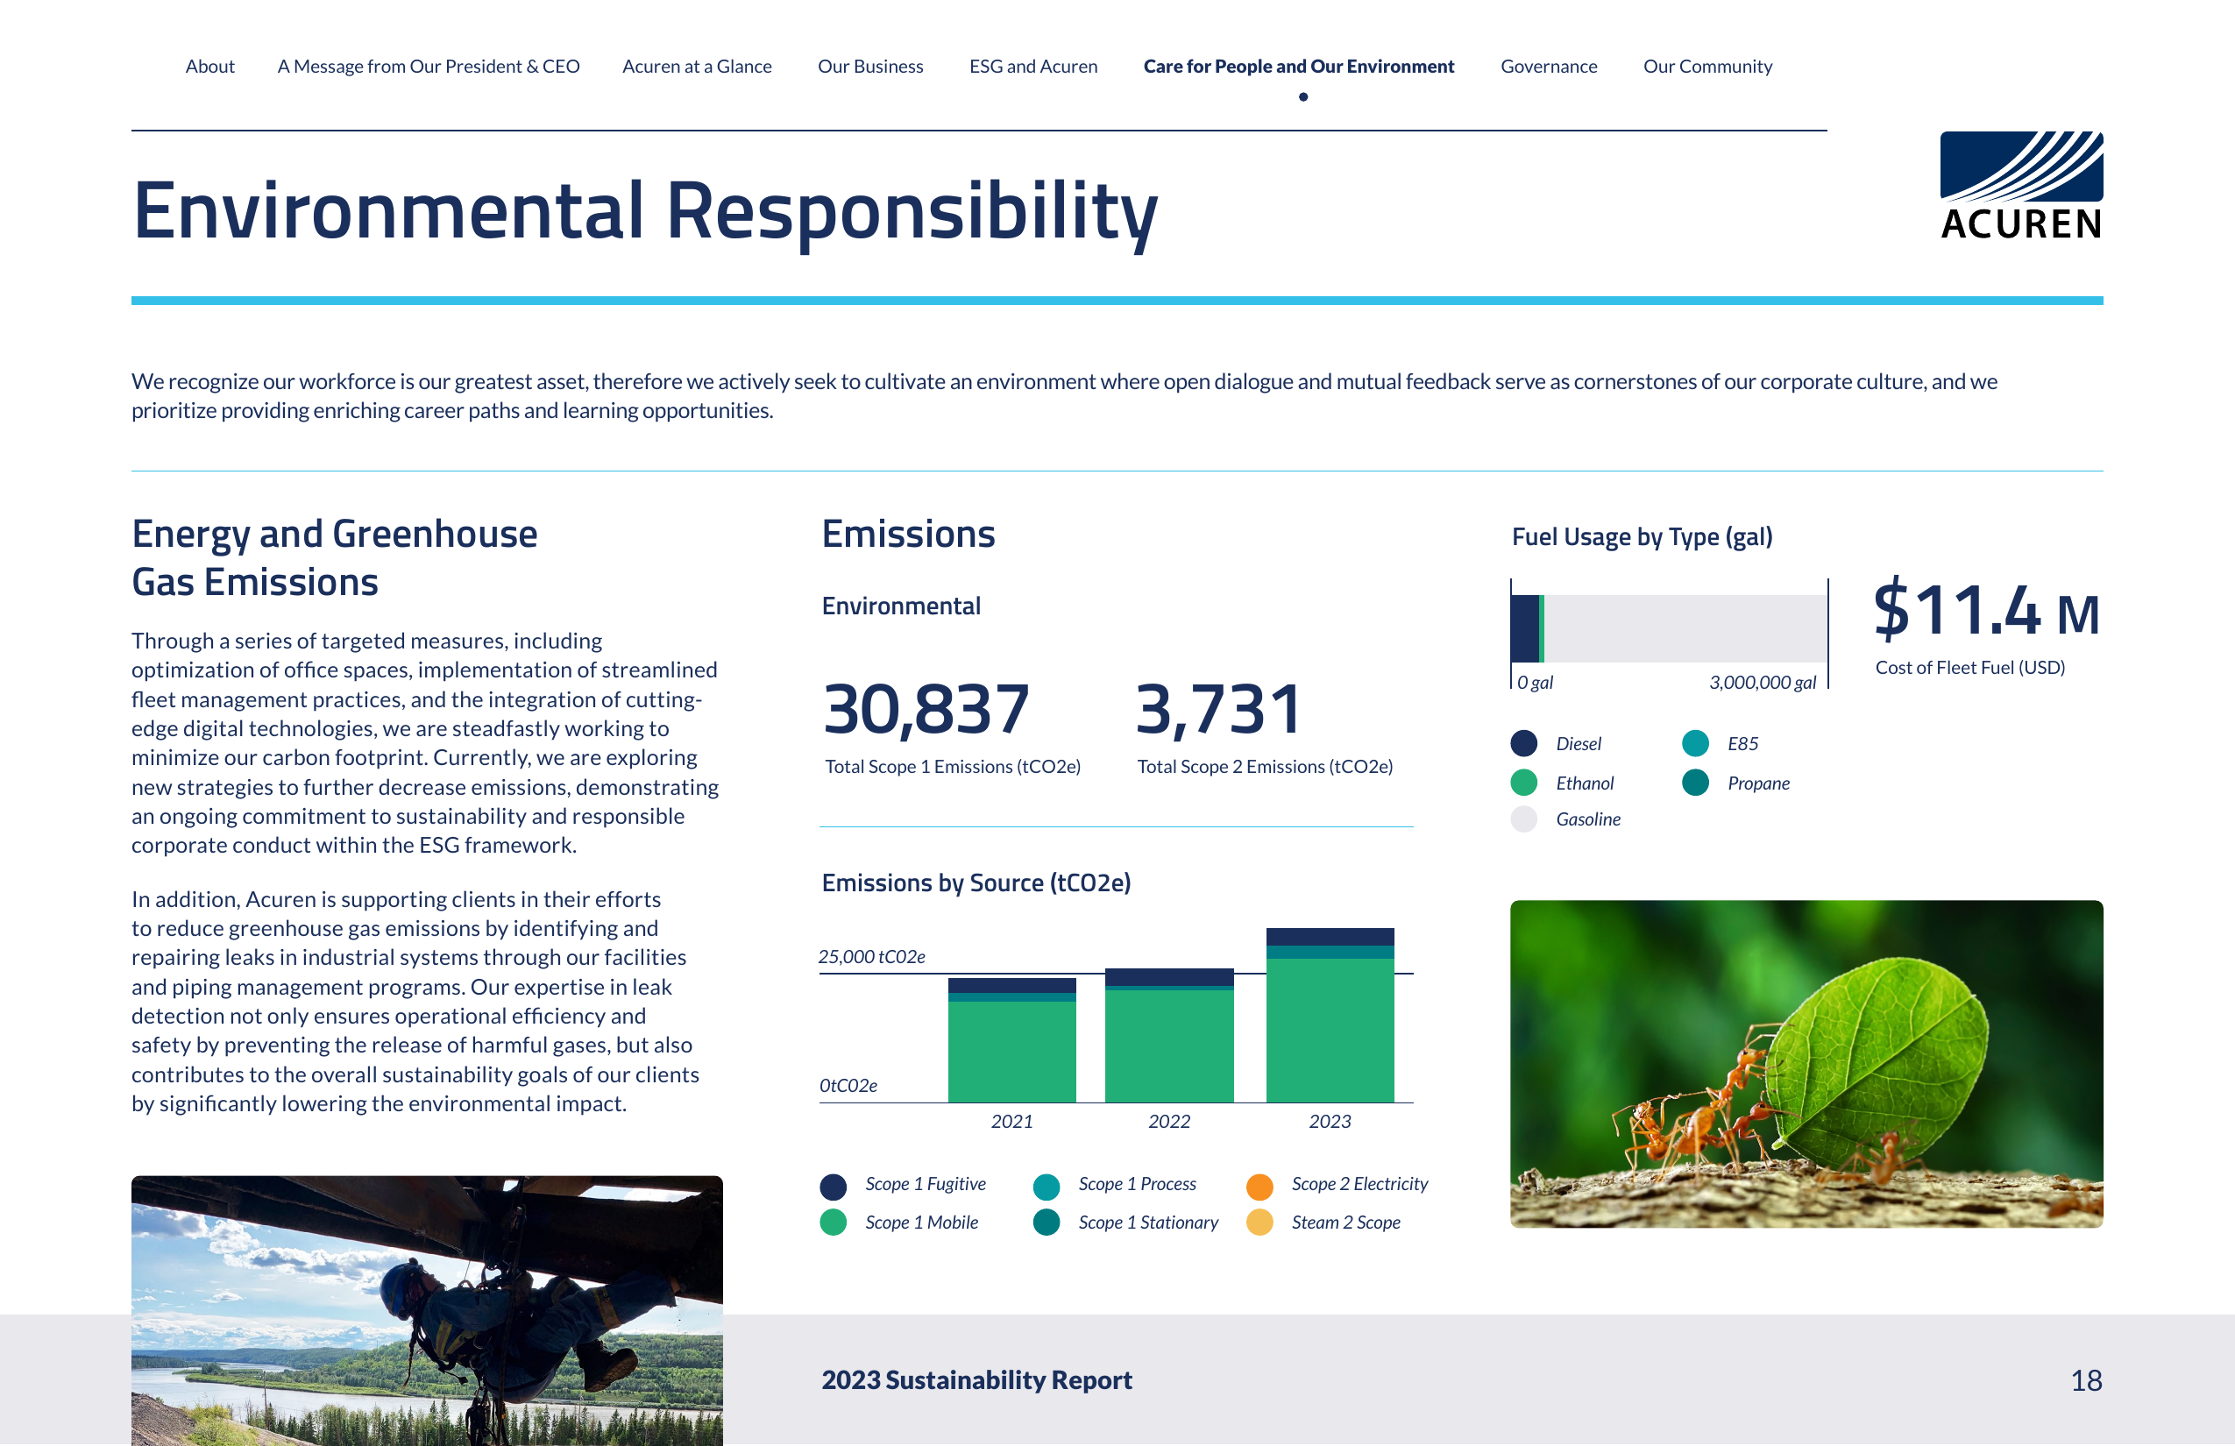The width and height of the screenshot is (2235, 1446).
Task: Navigate to Our Business section
Action: pyautogui.click(x=870, y=67)
